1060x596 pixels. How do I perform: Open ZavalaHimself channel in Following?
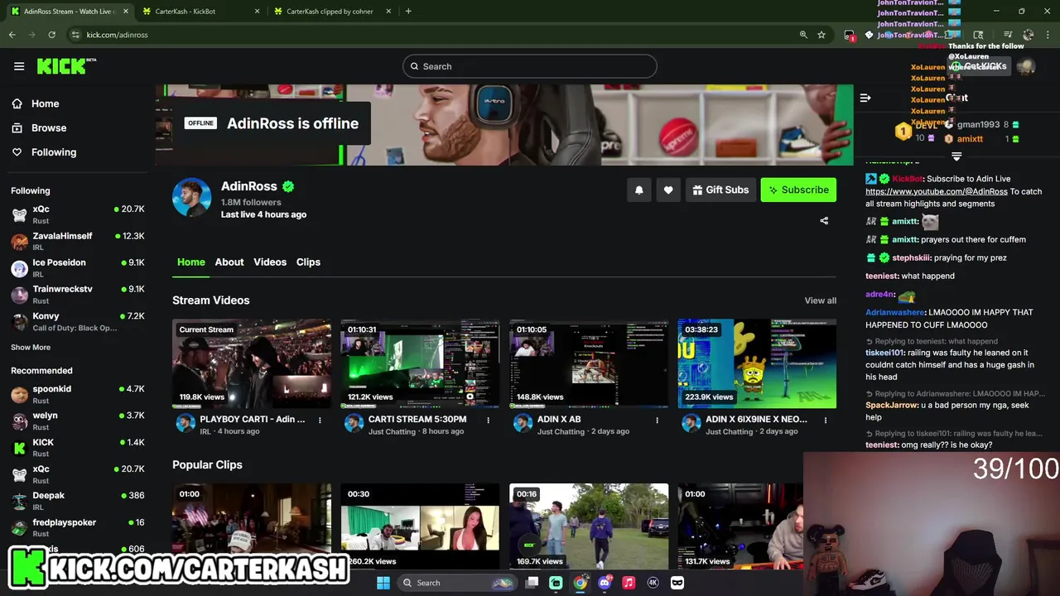tap(78, 241)
